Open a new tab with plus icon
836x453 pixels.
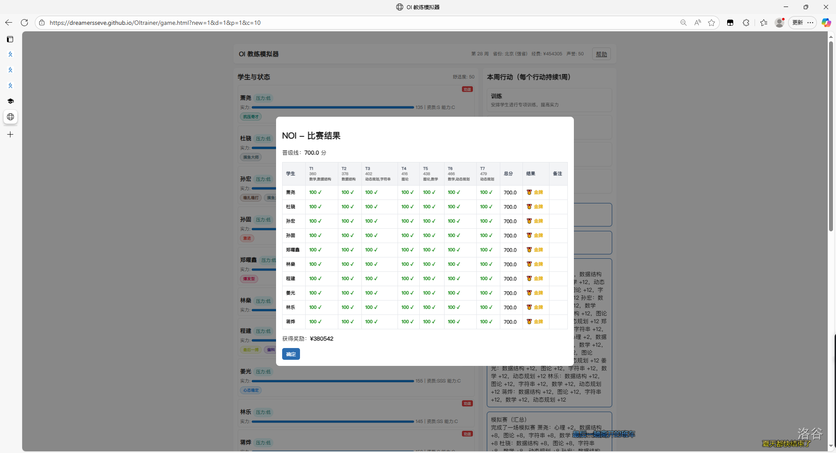(10, 135)
